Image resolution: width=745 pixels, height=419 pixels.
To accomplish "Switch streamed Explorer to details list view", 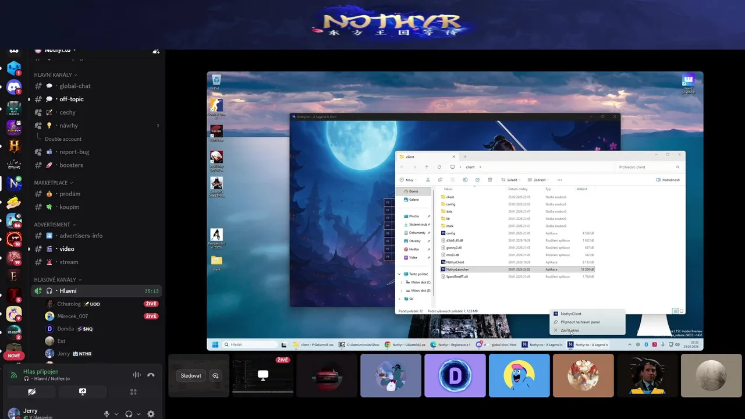I will tap(675, 311).
